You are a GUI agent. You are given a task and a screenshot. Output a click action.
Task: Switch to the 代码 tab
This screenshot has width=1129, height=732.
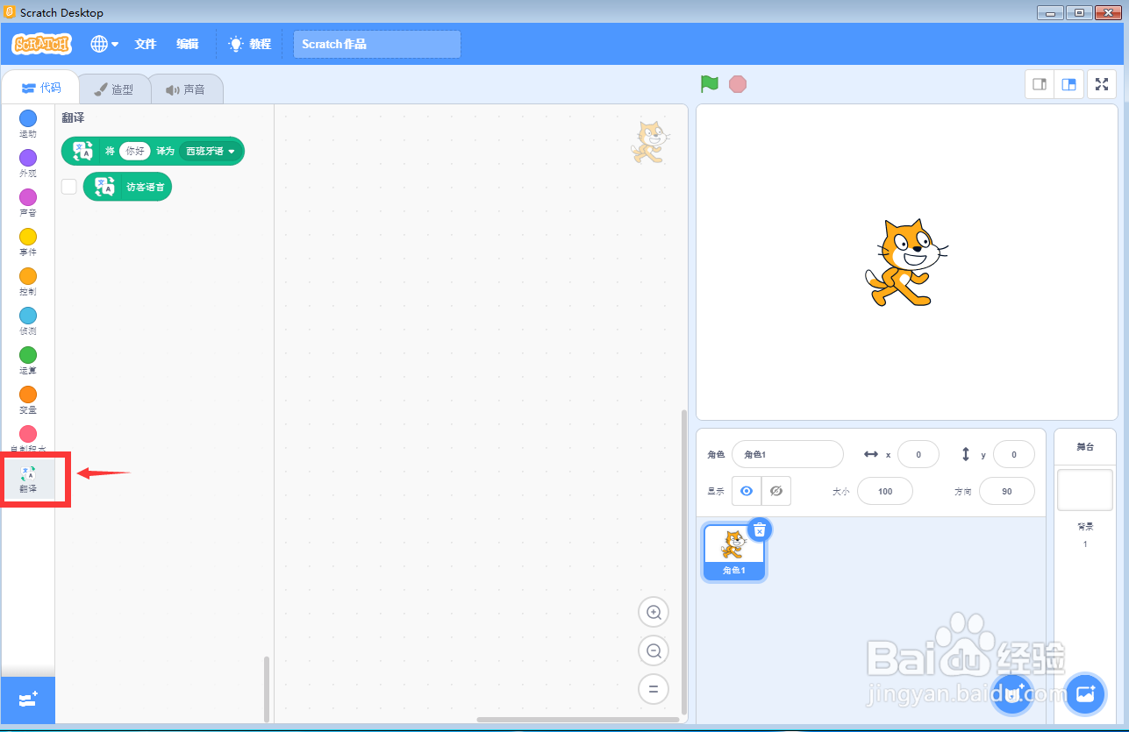[x=40, y=88]
